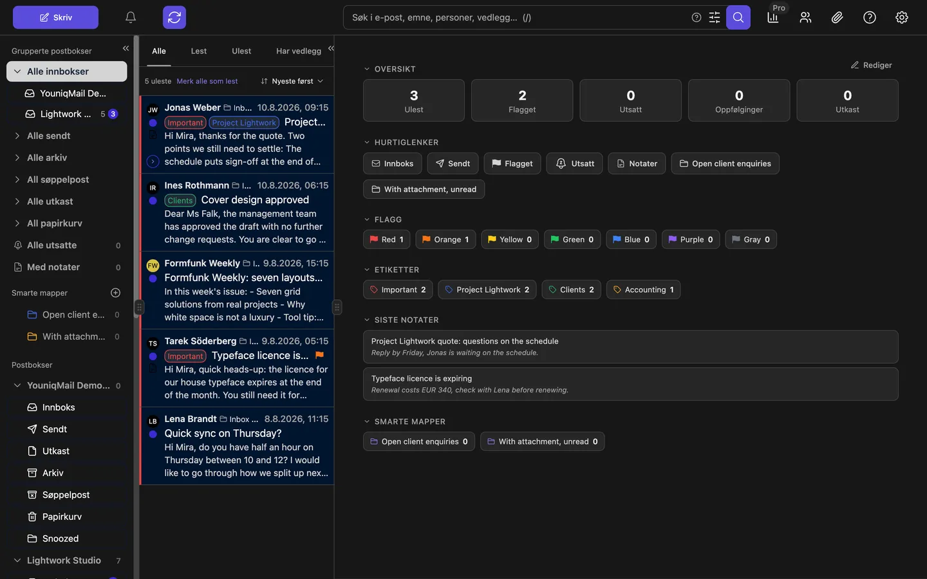Click Merk alle som lest link

(207, 81)
